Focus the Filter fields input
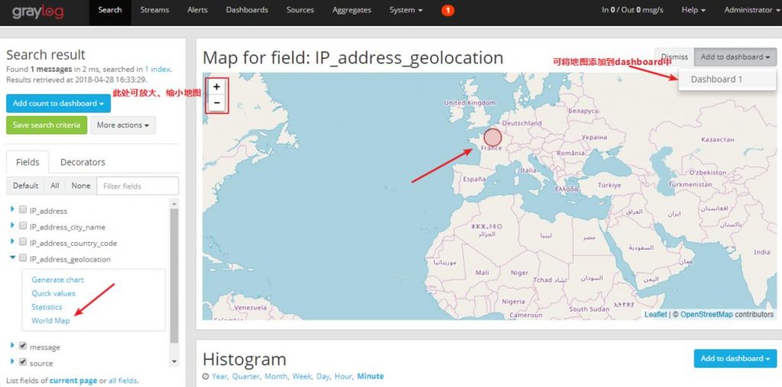782x387 pixels. coord(139,185)
